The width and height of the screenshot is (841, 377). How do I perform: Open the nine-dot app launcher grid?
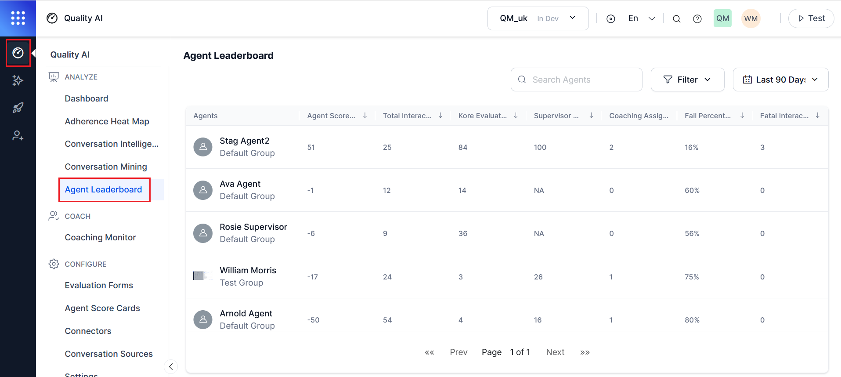(18, 18)
